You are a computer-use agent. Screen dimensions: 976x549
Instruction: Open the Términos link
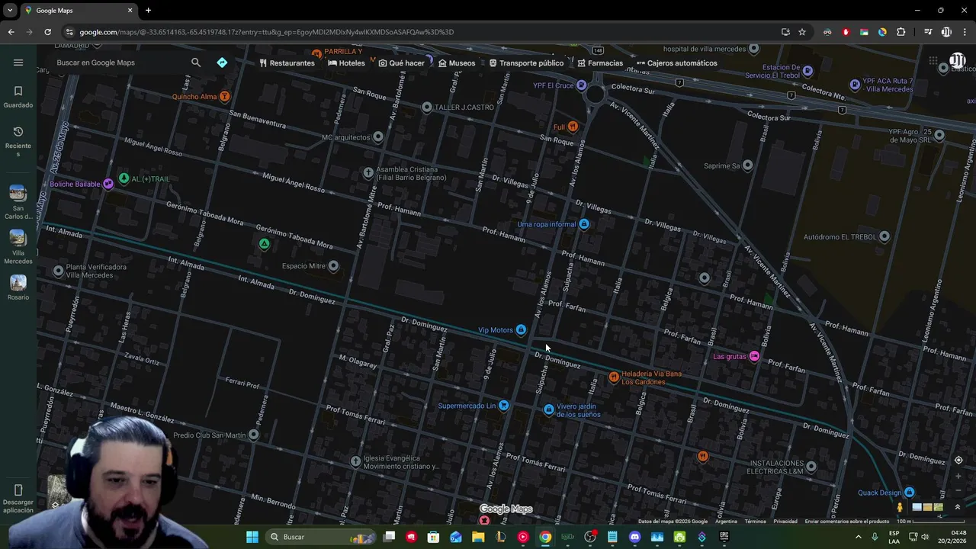click(x=755, y=522)
